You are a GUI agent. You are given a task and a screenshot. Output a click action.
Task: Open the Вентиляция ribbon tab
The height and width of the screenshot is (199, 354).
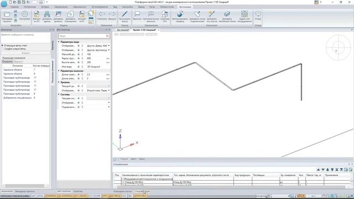185,7
